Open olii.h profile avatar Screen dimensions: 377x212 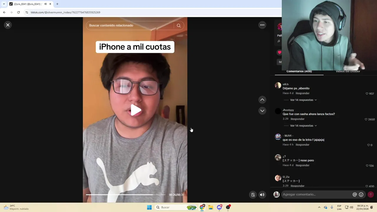pyautogui.click(x=278, y=85)
